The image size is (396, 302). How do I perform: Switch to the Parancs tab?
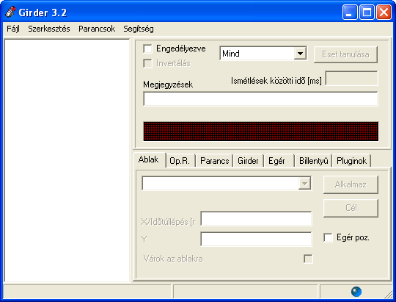[215, 161]
